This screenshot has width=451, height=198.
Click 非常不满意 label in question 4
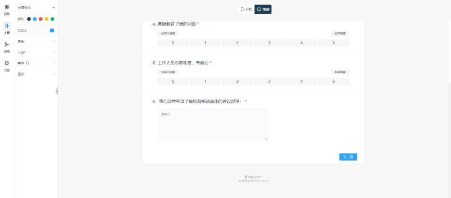[x=168, y=34]
